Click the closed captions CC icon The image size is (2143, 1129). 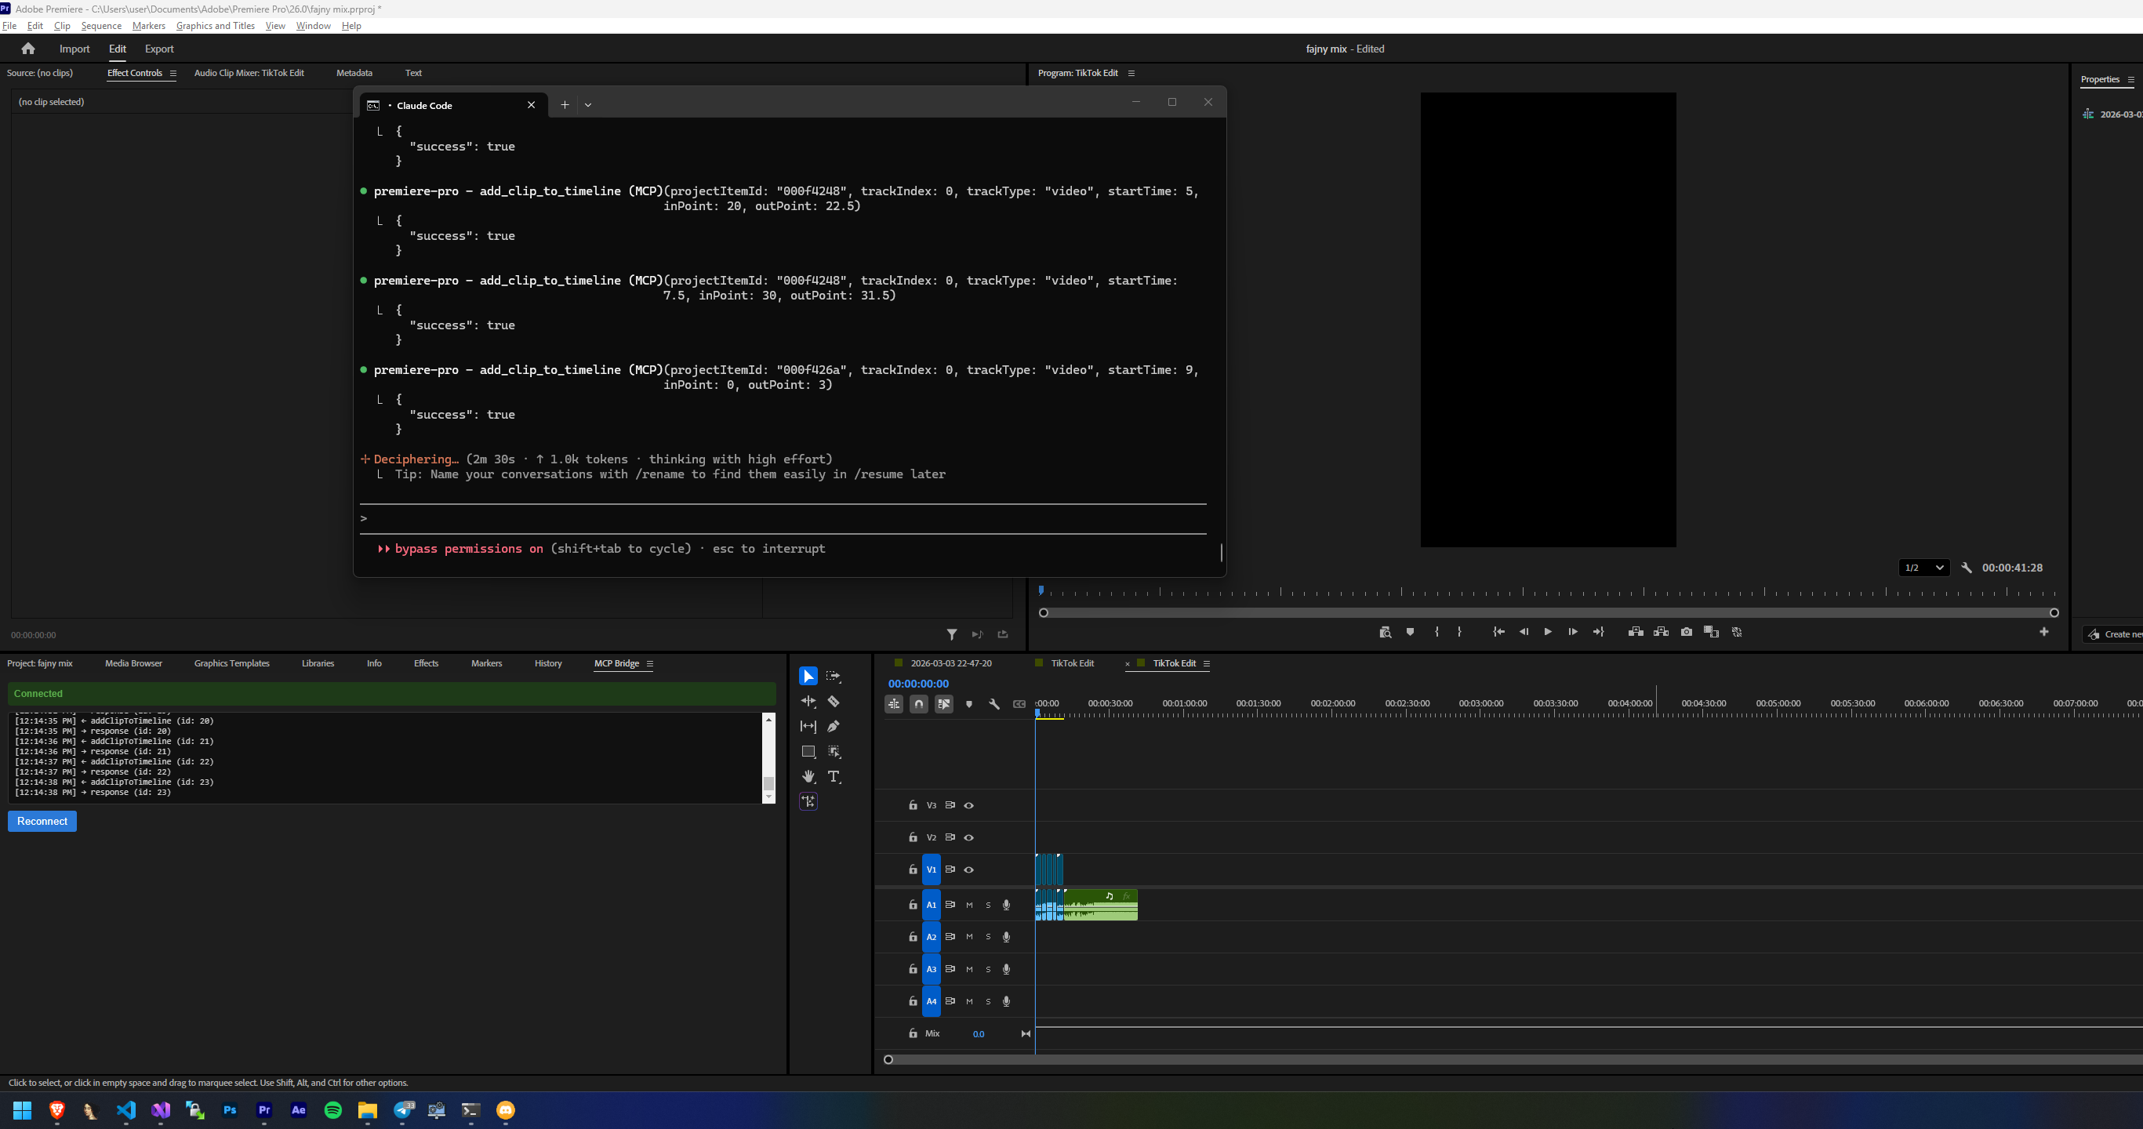coord(1019,704)
